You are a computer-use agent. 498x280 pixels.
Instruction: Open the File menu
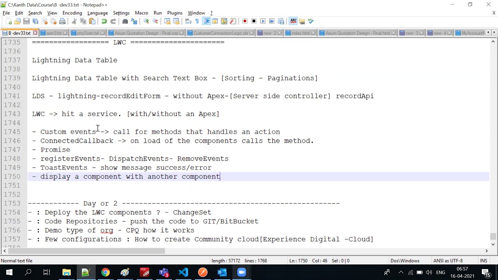click(6, 13)
